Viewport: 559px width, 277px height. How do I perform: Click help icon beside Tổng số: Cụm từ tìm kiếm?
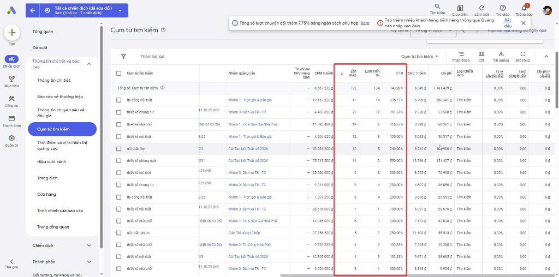click(x=163, y=88)
